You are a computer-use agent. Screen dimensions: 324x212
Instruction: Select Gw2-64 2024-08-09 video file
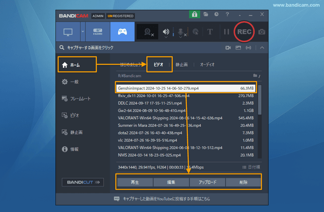point(186,110)
